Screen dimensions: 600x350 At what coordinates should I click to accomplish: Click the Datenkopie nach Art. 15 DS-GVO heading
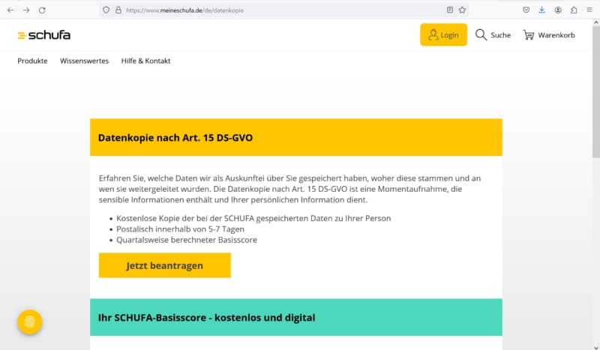[175, 138]
